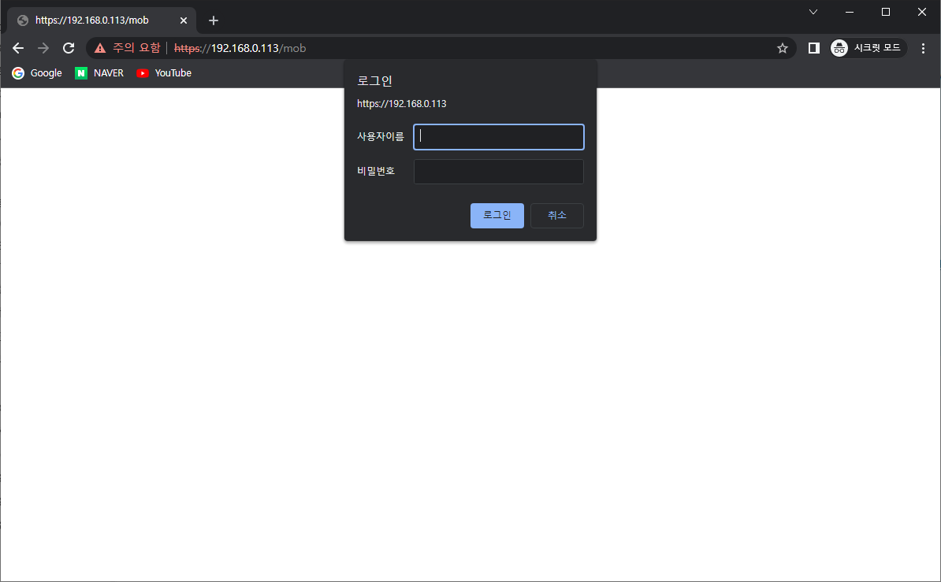This screenshot has height=582, width=941.
Task: Click the https://192.168.0.113 dialog text
Action: click(401, 104)
